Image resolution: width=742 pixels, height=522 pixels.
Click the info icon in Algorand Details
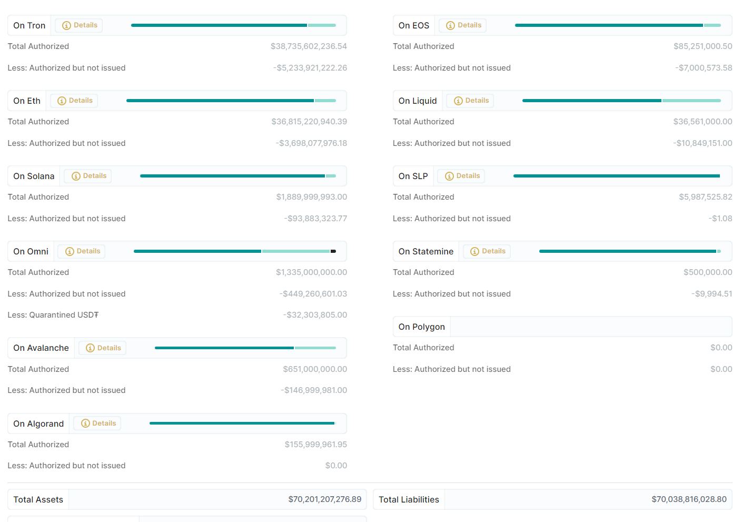point(85,423)
